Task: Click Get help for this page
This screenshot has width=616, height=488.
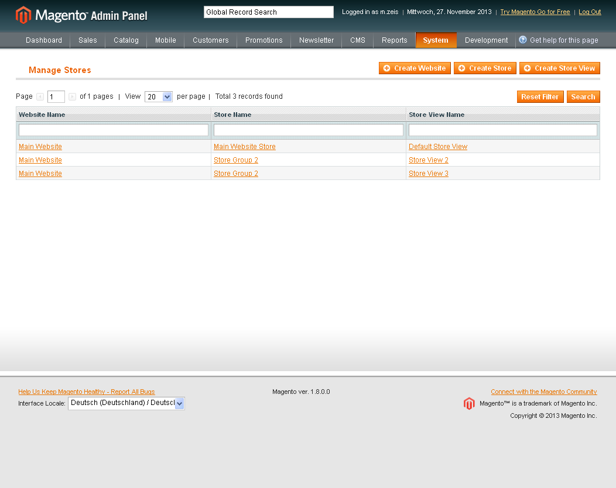Action: (564, 40)
